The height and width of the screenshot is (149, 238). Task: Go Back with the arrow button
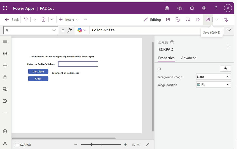tap(12, 20)
